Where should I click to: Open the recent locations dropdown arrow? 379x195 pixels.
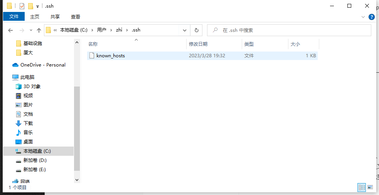pyautogui.click(x=31, y=30)
